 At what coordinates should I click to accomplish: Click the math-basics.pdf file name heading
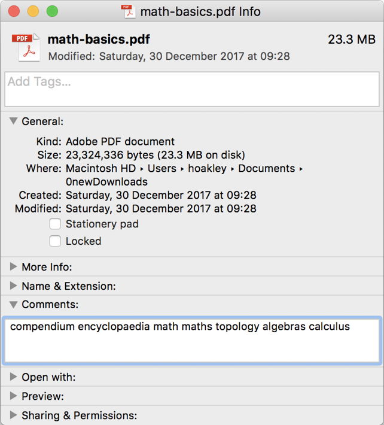coord(99,40)
